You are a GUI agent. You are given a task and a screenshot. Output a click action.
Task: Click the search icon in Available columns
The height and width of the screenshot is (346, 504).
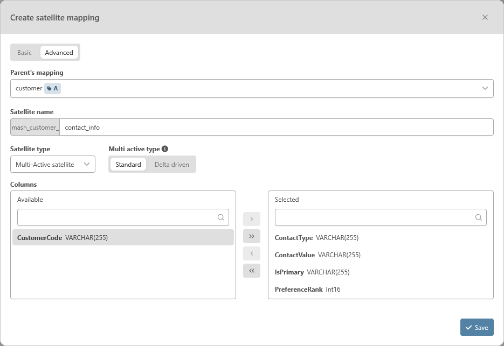221,217
